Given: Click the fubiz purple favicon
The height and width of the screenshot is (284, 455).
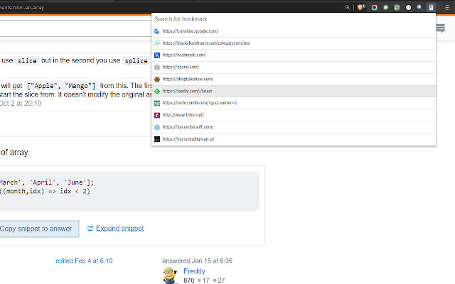Looking at the screenshot, I should pyautogui.click(x=157, y=115).
